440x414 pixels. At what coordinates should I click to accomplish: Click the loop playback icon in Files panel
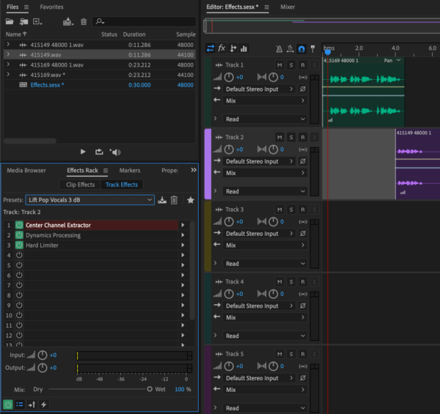click(x=99, y=152)
